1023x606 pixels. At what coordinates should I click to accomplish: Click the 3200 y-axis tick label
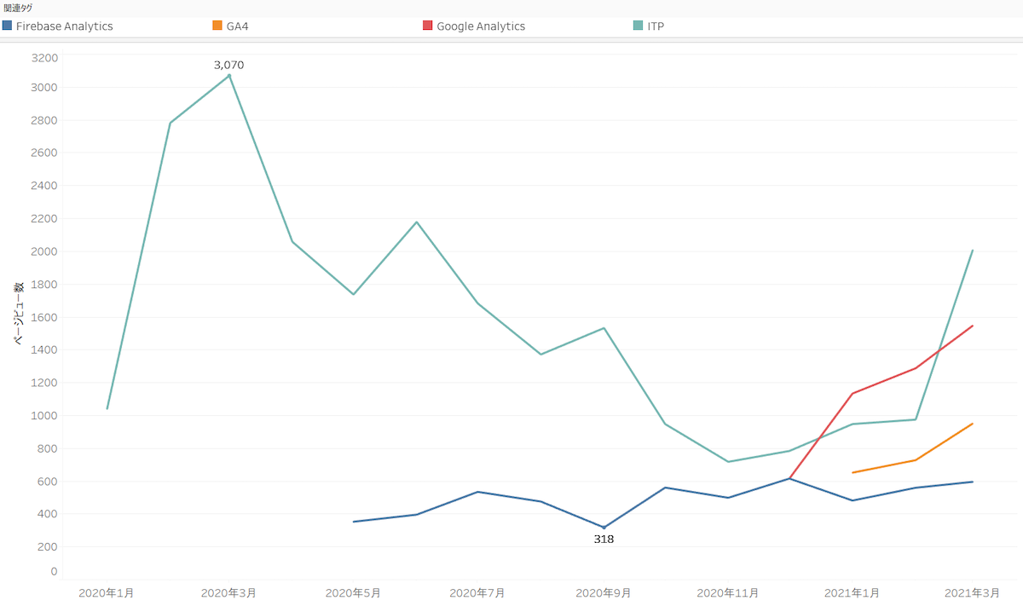[x=44, y=58]
